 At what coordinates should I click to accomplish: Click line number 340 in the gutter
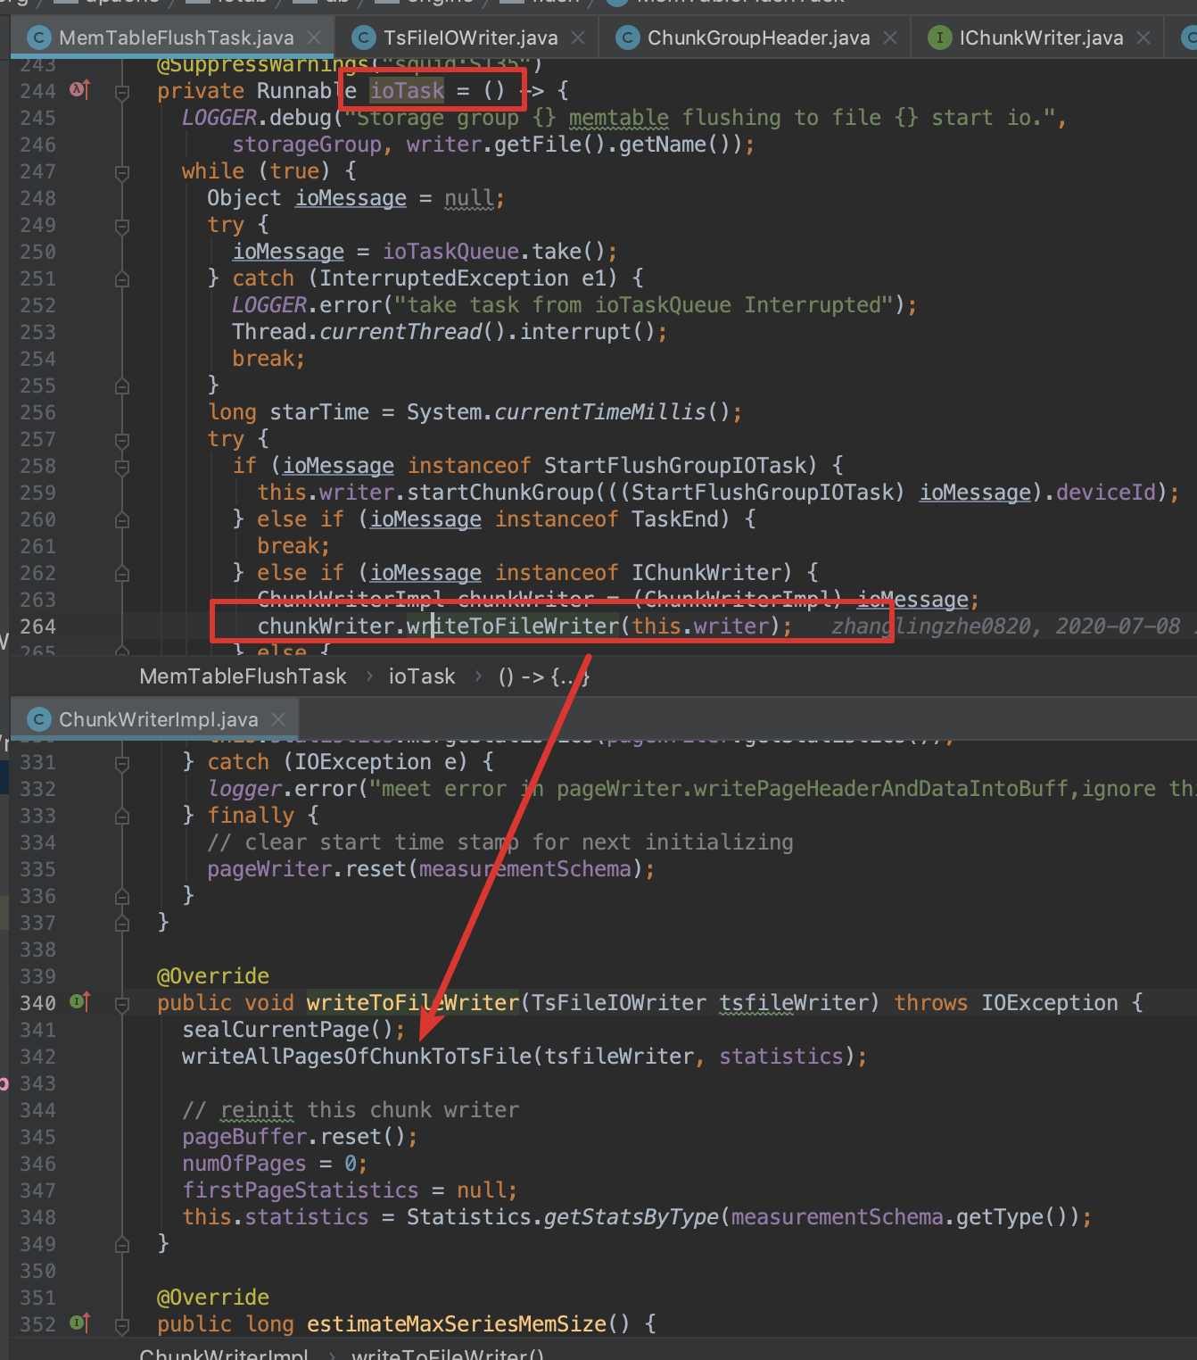tap(37, 1002)
